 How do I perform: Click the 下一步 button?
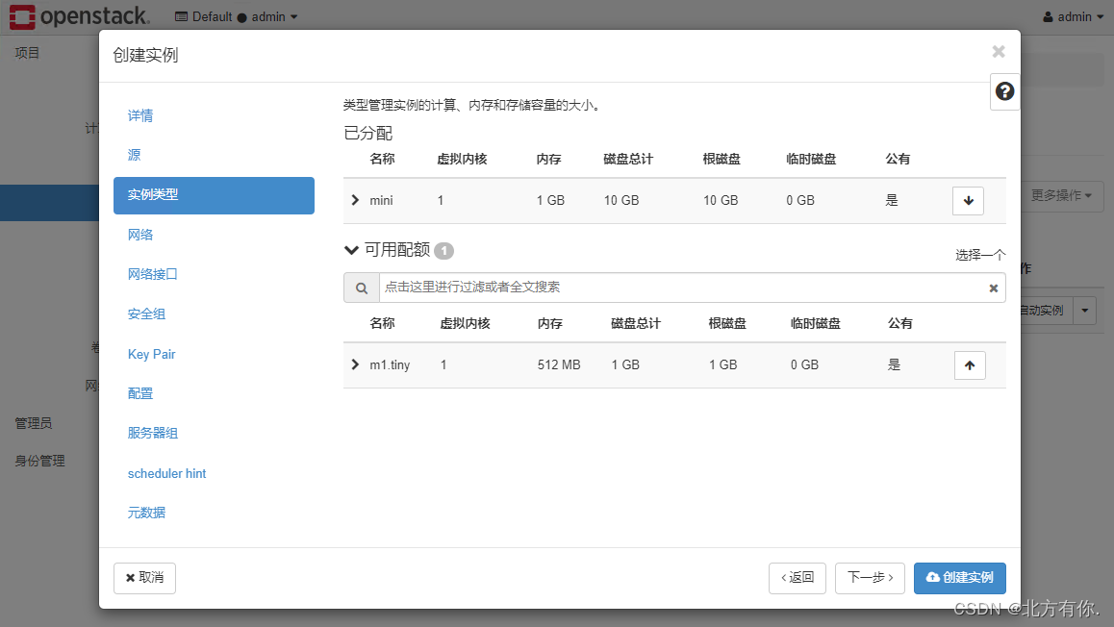pos(869,578)
